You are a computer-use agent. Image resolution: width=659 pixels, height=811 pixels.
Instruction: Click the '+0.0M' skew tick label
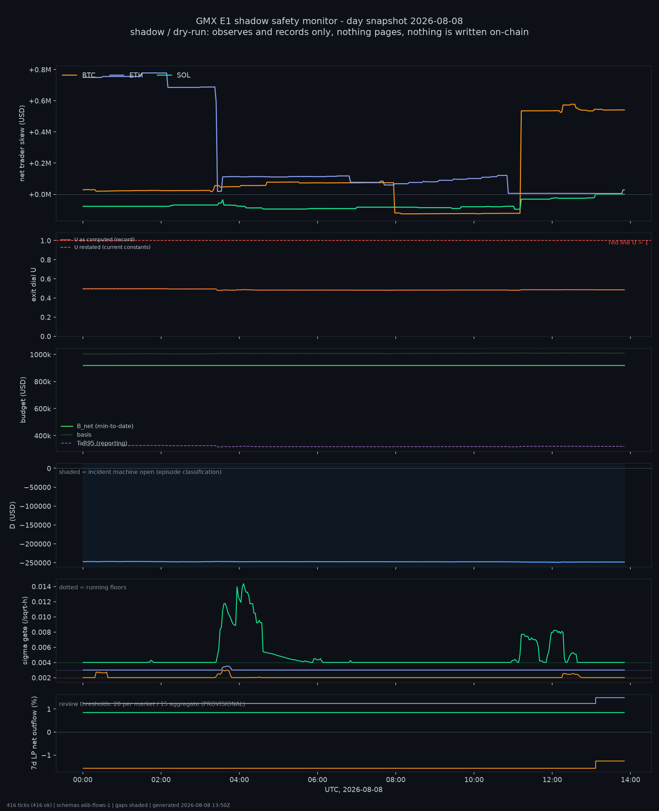40,195
